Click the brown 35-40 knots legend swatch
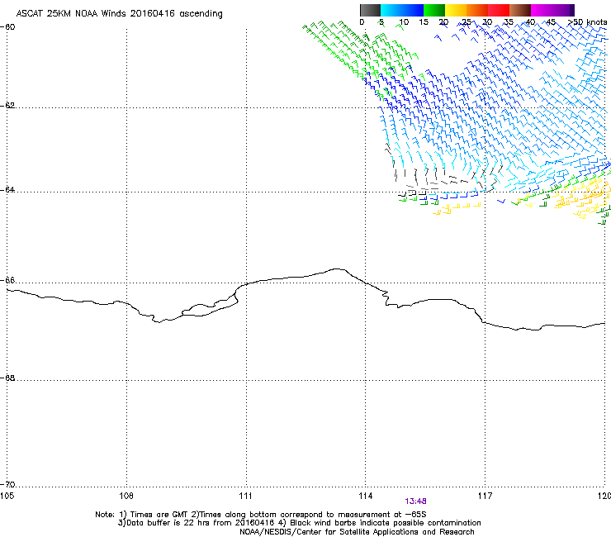The image size is (611, 537). [520, 10]
